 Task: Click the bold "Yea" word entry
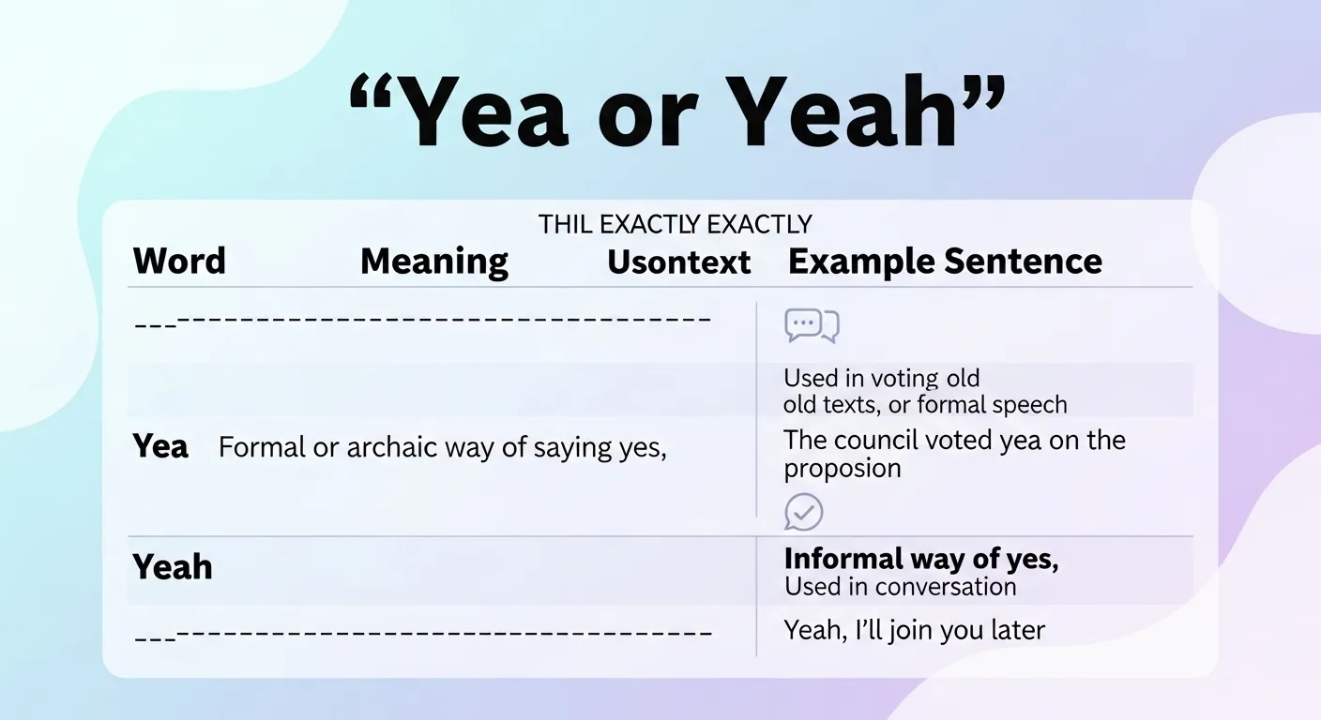160,446
